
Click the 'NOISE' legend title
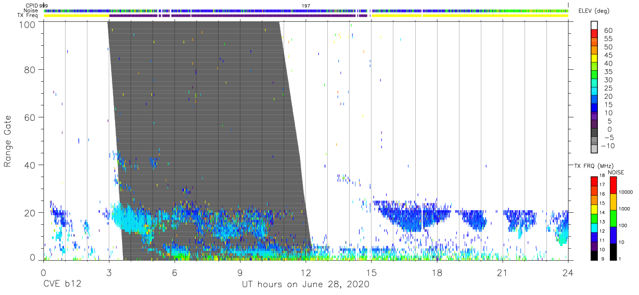tap(616, 172)
